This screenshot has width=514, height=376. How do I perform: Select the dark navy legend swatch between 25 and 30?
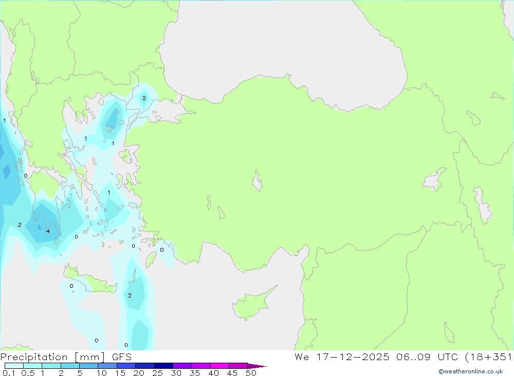pos(163,366)
